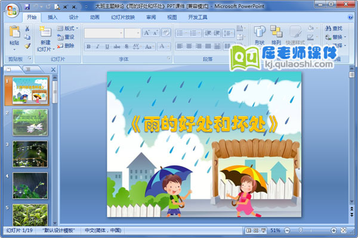Switch to Normal view icon
This screenshot has height=238, width=358.
(x=248, y=231)
